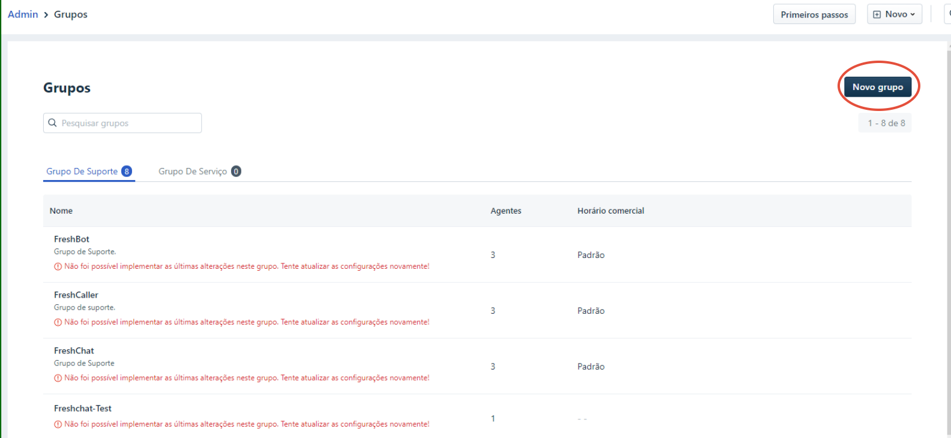Click the error warning icon under Freshchat-Test
The width and height of the screenshot is (951, 438).
[58, 424]
